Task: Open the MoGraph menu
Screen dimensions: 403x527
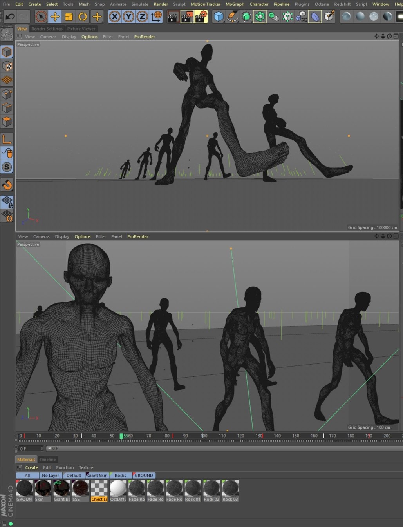Action: (235, 4)
